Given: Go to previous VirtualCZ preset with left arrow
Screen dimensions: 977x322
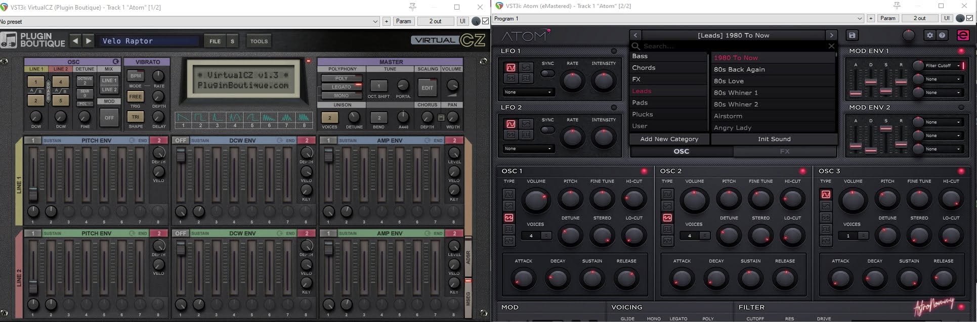Looking at the screenshot, I should coord(75,41).
